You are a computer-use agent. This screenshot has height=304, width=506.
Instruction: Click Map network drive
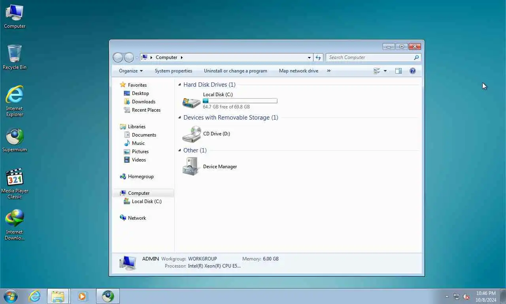[x=298, y=71]
